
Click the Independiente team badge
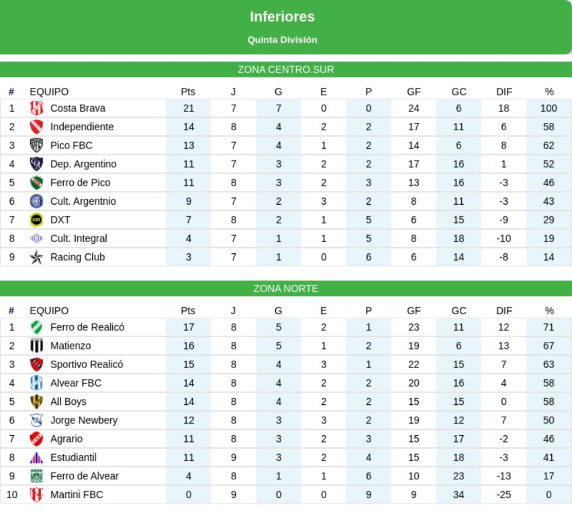pyautogui.click(x=36, y=127)
